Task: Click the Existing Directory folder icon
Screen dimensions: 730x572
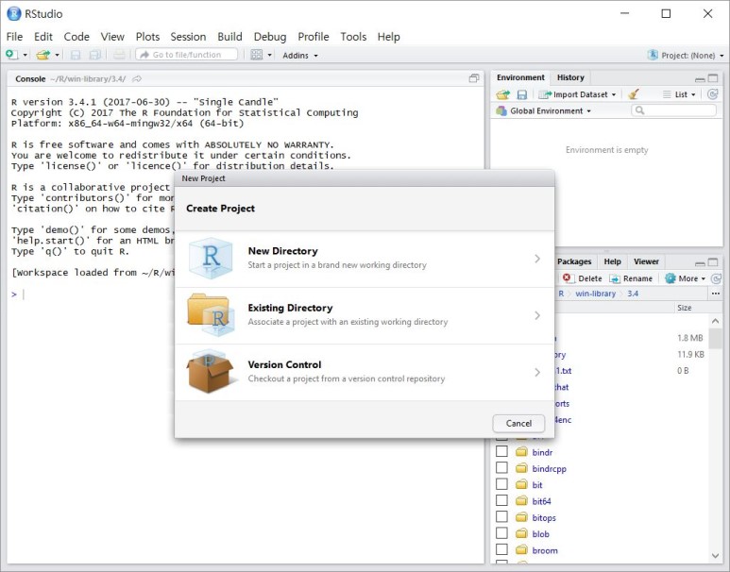Action: 211,314
